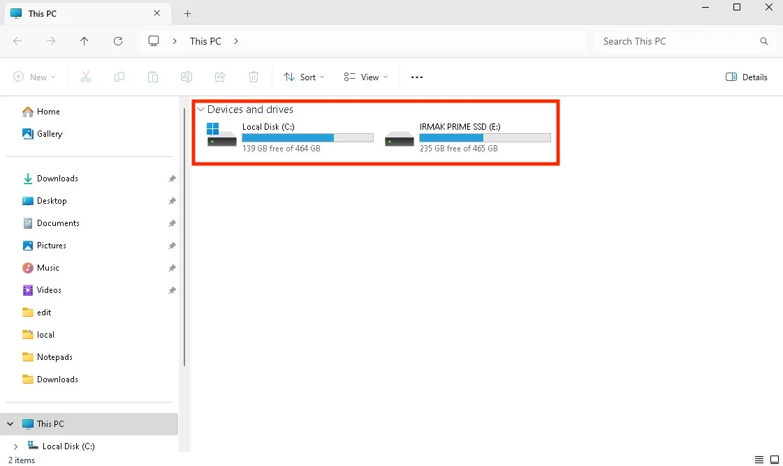Select the IRMAK PRIME SSD drive icon
Image resolution: width=783 pixels, height=466 pixels.
click(400, 138)
